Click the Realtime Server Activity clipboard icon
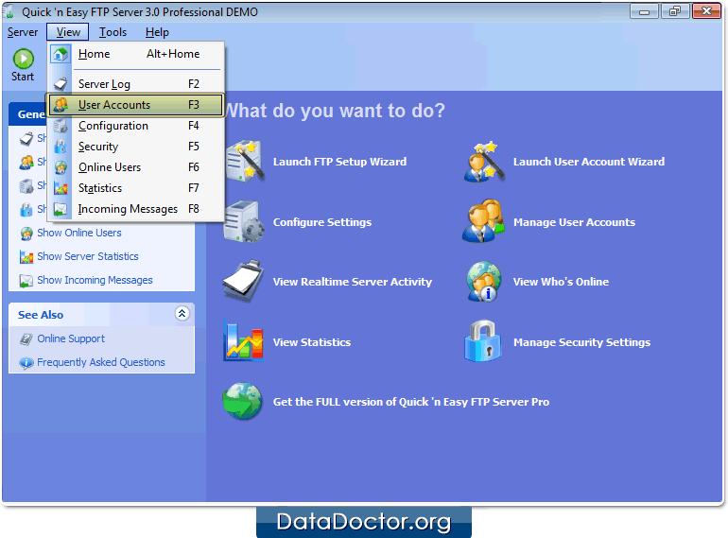 point(244,281)
